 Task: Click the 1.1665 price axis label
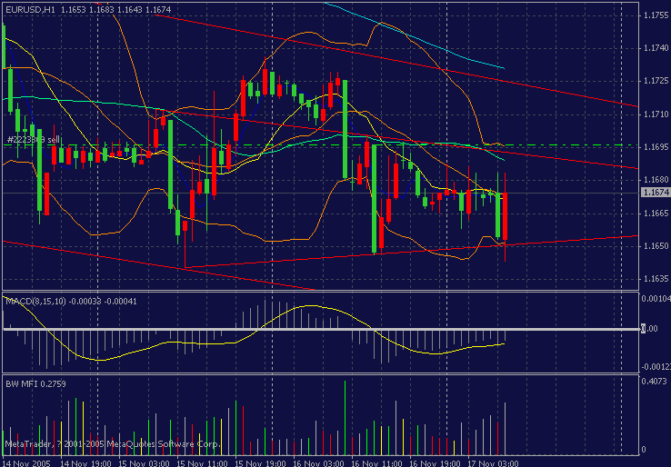click(656, 213)
